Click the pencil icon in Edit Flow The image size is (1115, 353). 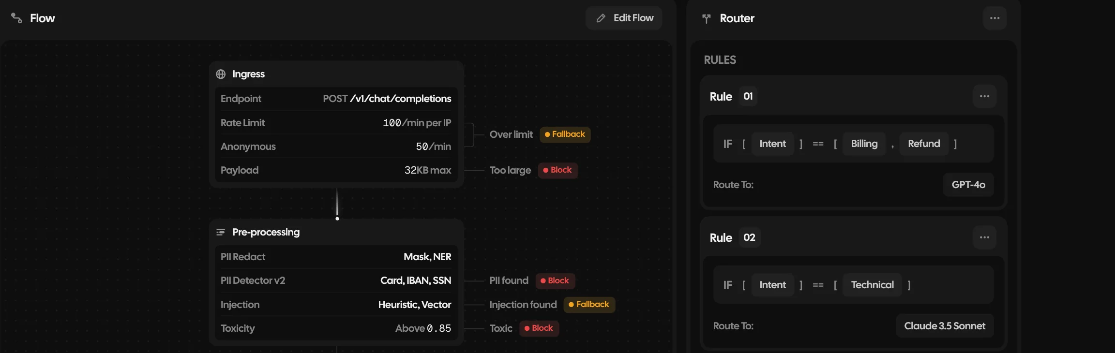601,18
